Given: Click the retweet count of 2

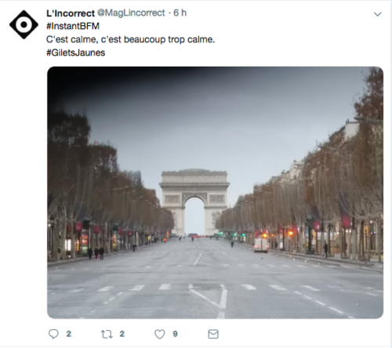Looking at the screenshot, I should pos(122,334).
